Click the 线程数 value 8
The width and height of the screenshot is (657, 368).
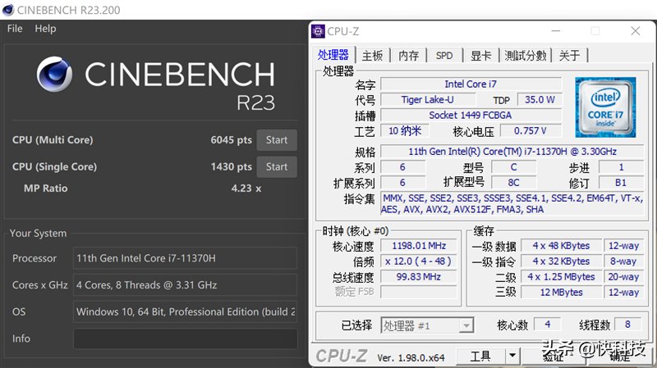pyautogui.click(x=627, y=324)
